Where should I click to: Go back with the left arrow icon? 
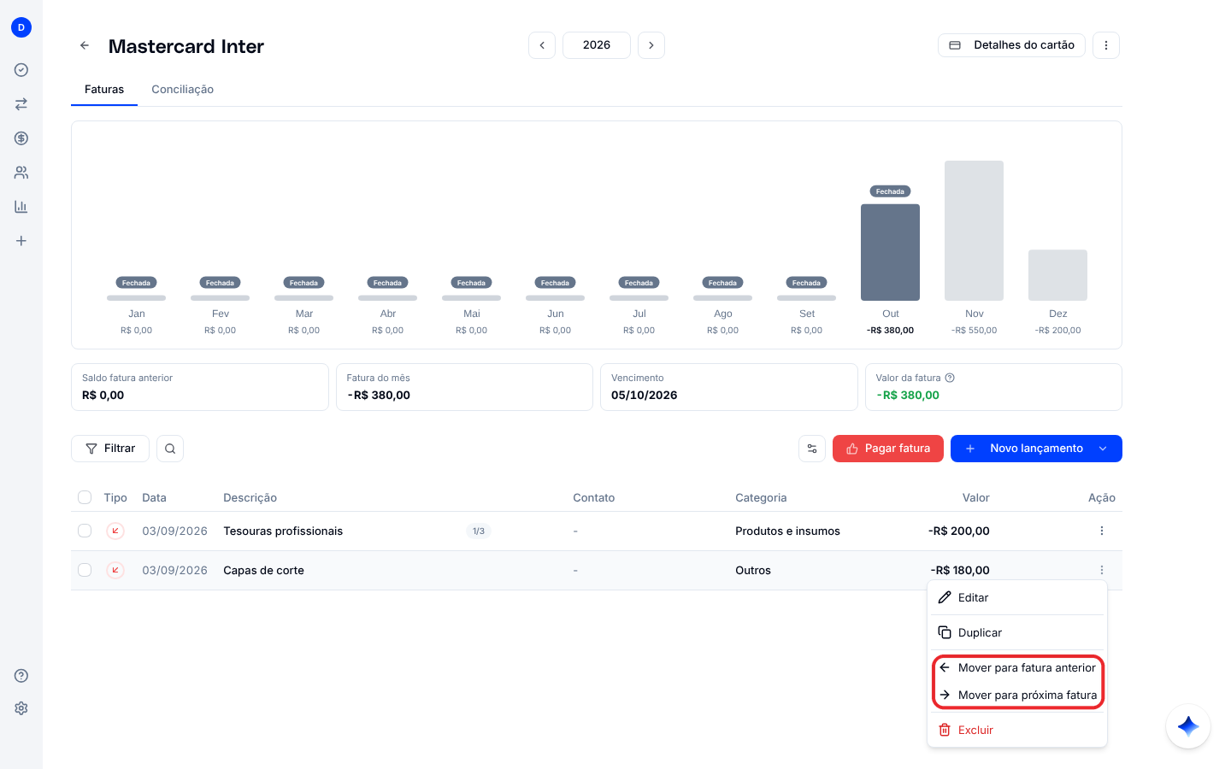(x=85, y=45)
